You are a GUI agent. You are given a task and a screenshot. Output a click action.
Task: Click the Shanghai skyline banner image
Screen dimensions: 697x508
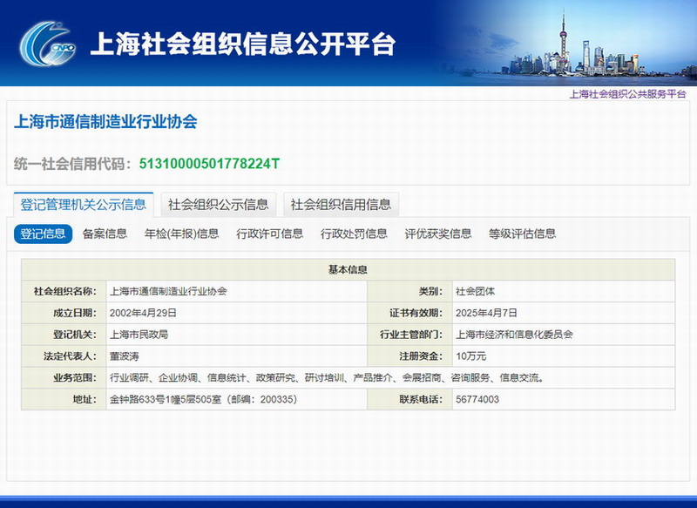coord(575,44)
